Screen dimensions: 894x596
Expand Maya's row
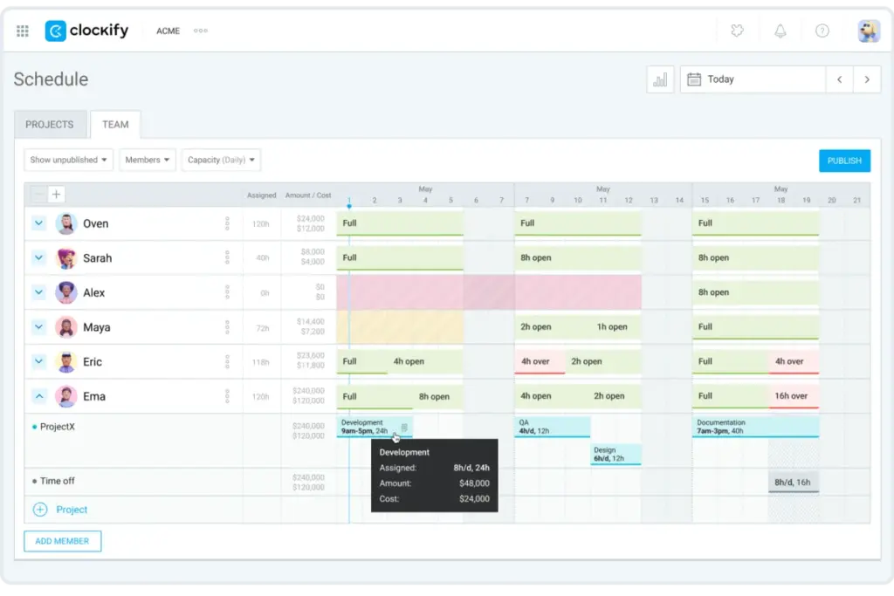(38, 327)
